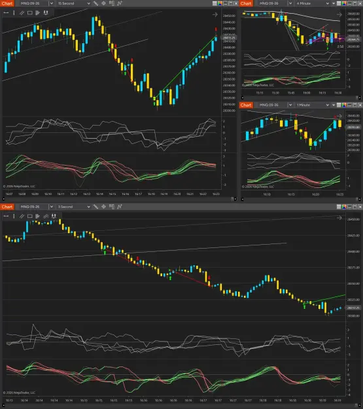The image size is (363, 409).
Task: Click the scroll-to-latest arrow in 3 Second chart
Action: pos(339,217)
